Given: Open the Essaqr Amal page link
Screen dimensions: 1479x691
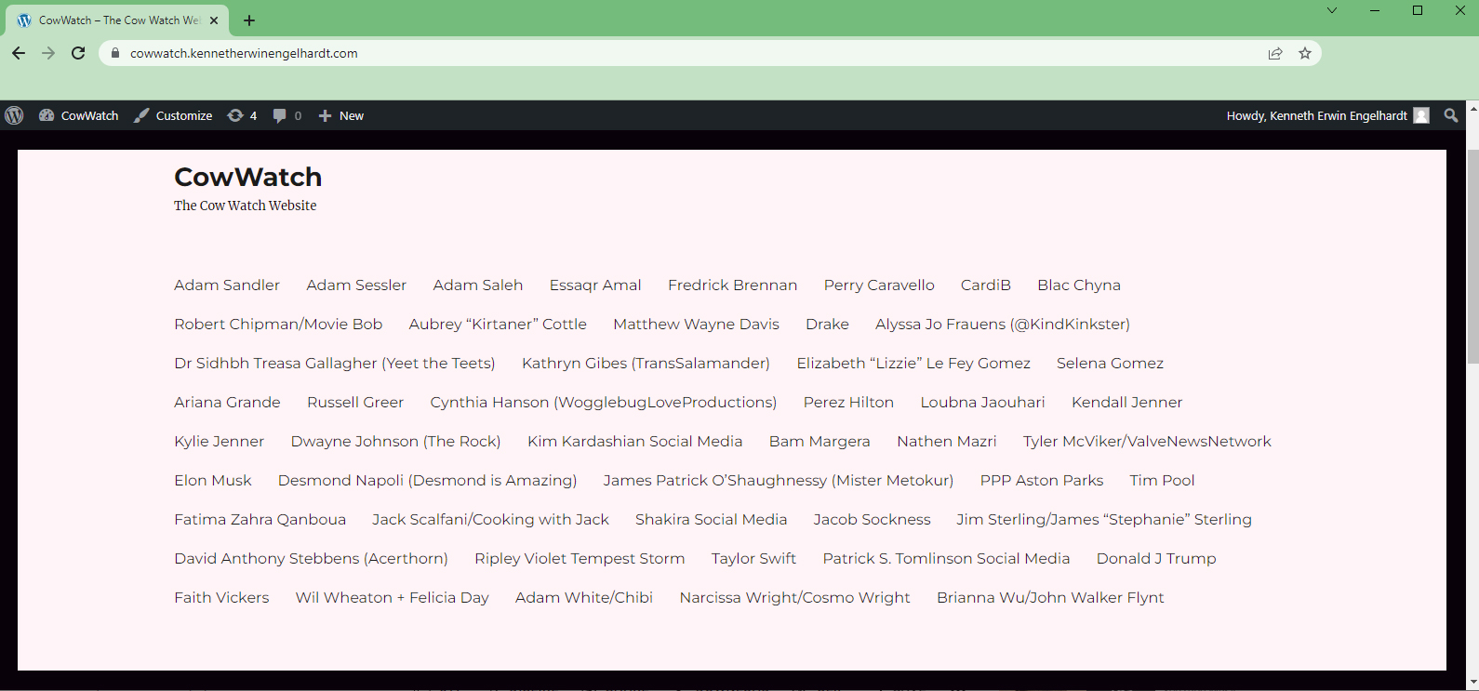Looking at the screenshot, I should point(595,285).
